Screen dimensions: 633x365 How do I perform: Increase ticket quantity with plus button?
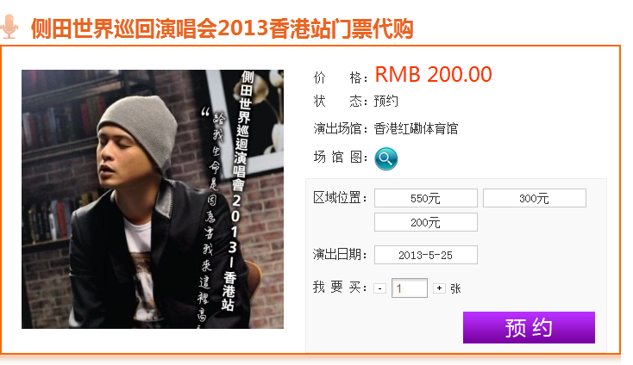tap(439, 288)
